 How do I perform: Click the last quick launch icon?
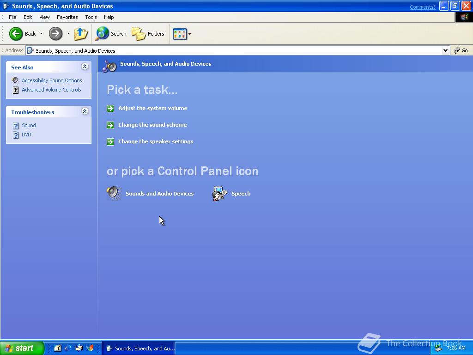pyautogui.click(x=90, y=348)
